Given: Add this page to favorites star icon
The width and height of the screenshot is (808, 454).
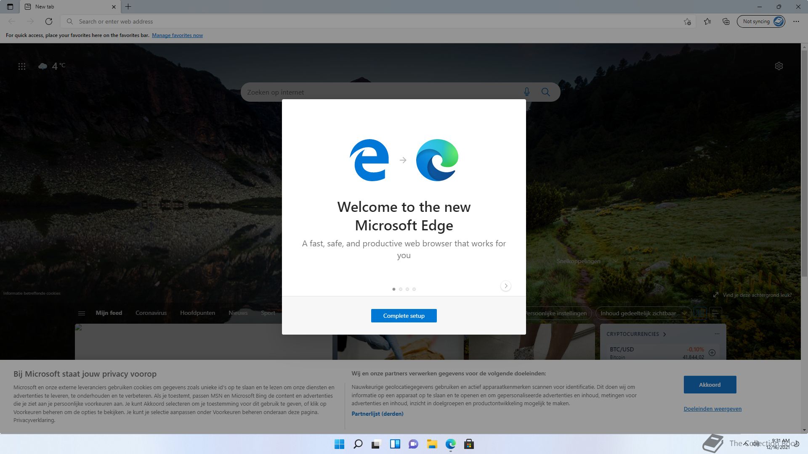Looking at the screenshot, I should coord(687,21).
